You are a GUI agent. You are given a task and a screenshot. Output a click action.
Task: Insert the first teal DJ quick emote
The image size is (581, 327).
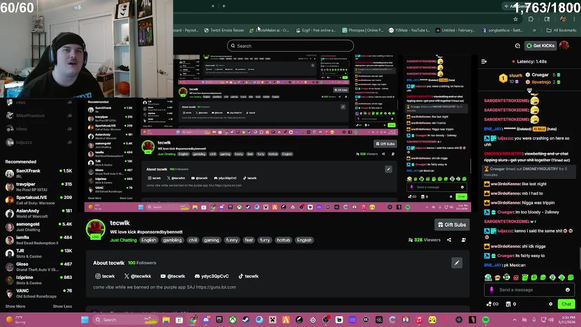pos(488,277)
